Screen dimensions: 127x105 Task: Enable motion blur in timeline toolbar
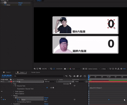point(81,76)
